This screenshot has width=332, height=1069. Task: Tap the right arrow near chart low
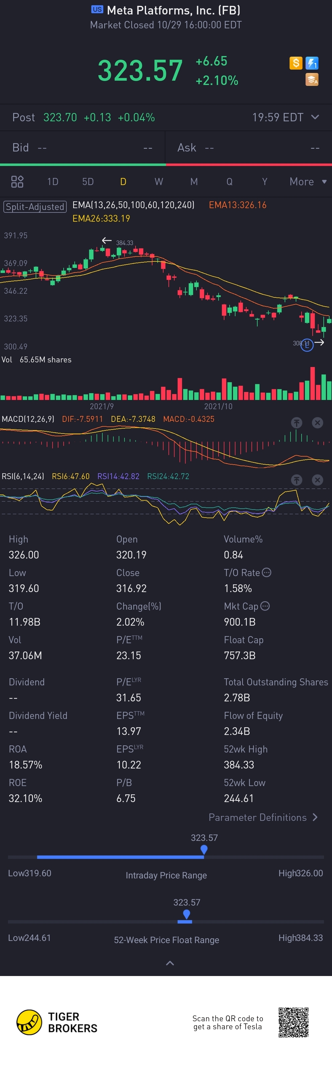tap(319, 342)
